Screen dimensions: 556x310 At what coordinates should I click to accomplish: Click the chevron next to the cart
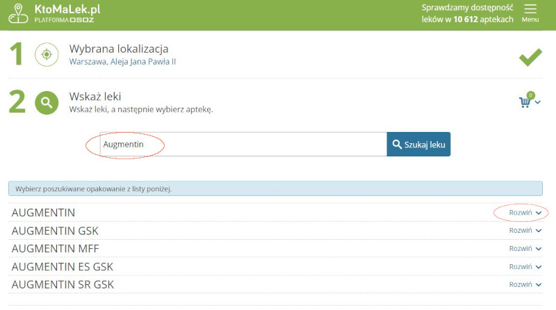[538, 103]
